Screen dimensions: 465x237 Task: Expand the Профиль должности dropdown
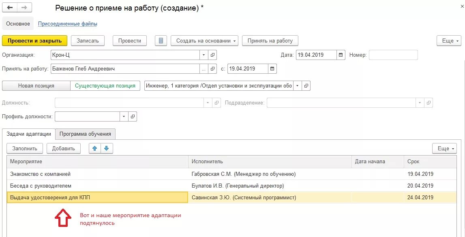pyautogui.click(x=124, y=116)
